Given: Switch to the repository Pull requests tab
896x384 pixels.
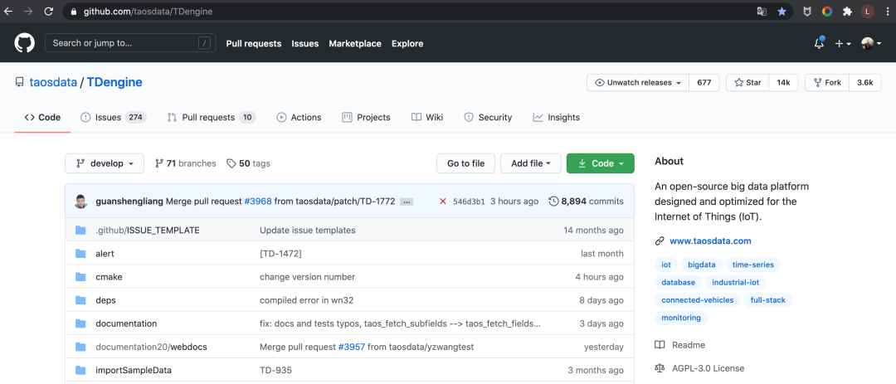Looking at the screenshot, I should coord(212,117).
